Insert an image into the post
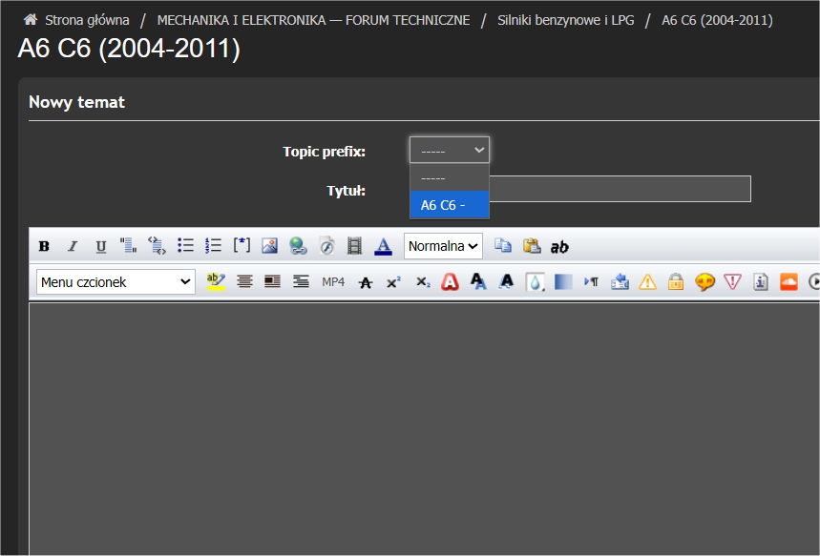Screen dimensions: 820x556 tap(270, 246)
